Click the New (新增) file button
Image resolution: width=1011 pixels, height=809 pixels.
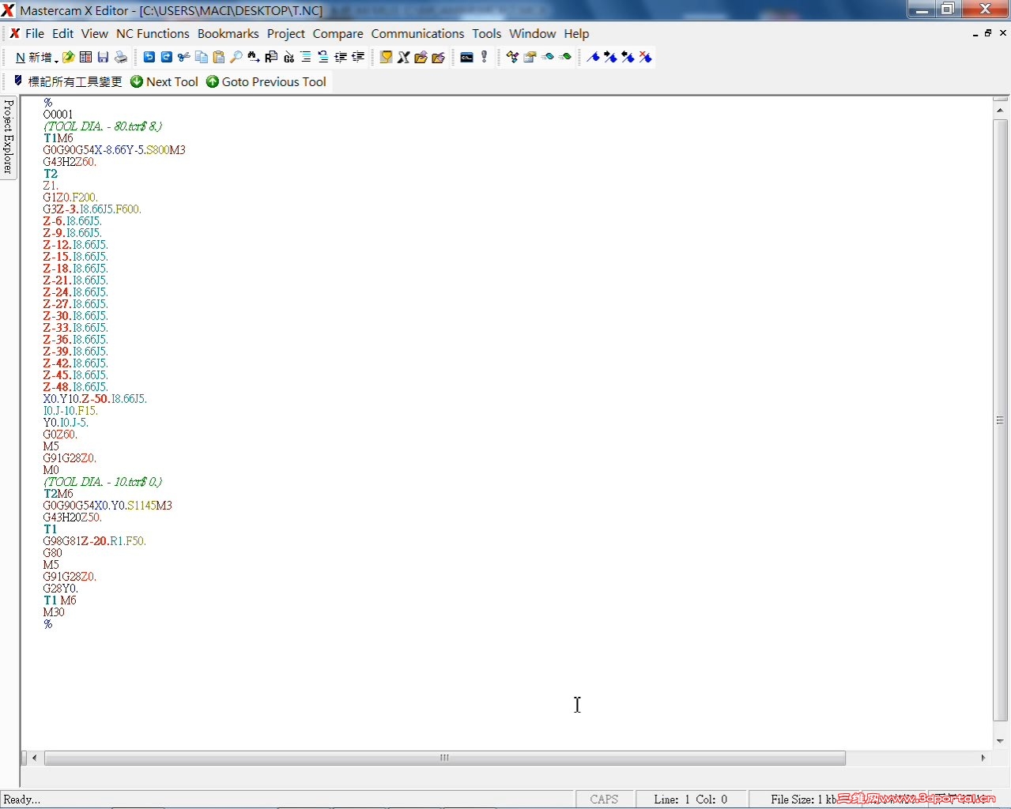[32, 57]
